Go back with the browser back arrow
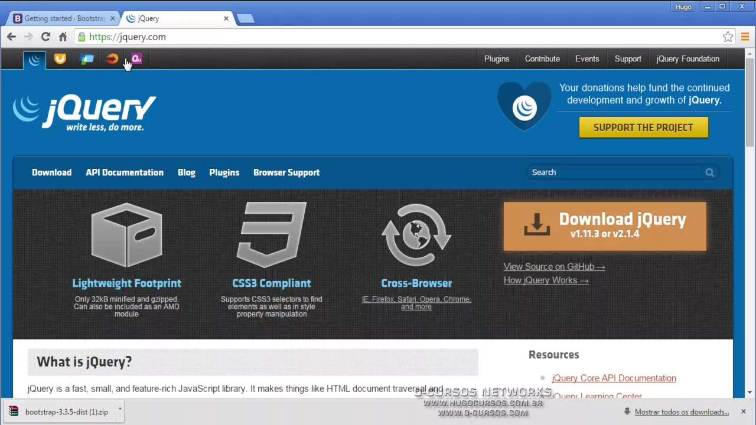This screenshot has width=756, height=425. (11, 37)
